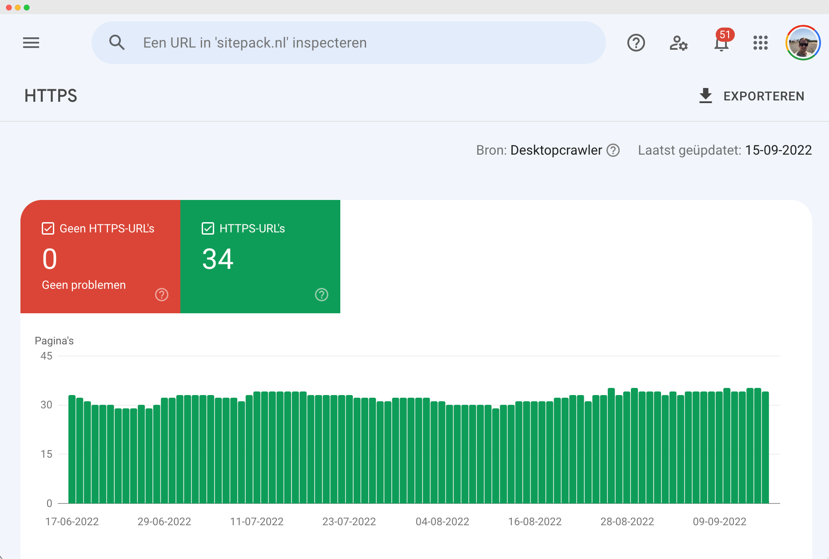Viewport: 829px width, 559px height.
Task: Click the last updated date 15-09-2022
Action: (x=778, y=150)
